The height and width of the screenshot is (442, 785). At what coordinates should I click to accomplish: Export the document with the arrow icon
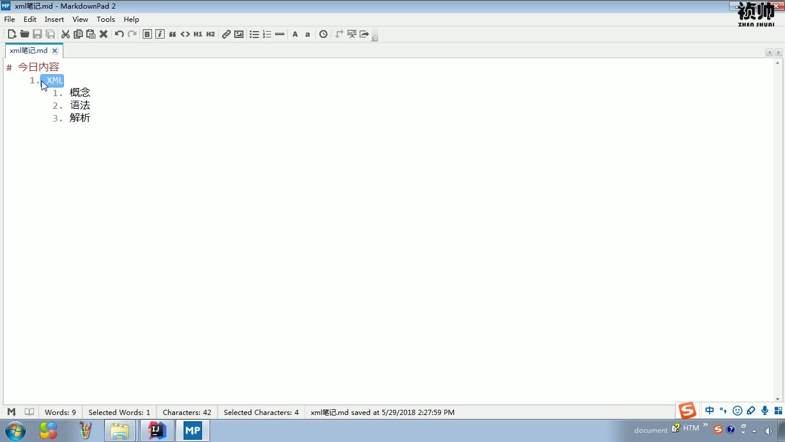[364, 34]
